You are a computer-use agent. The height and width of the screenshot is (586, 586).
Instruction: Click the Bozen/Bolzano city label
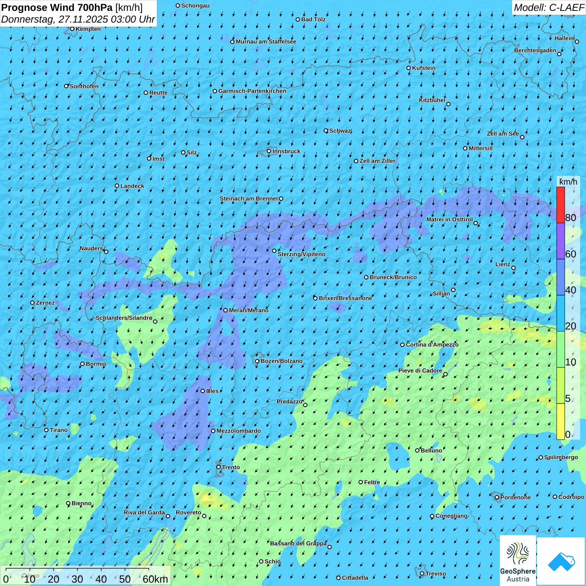[281, 361]
